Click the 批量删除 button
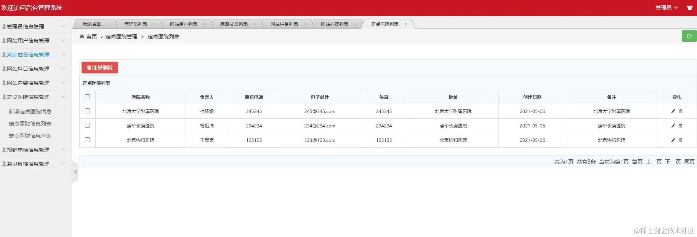The image size is (697, 237). [100, 67]
